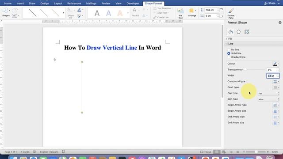Image resolution: width=283 pixels, height=159 pixels.
Task: Select the Layout & Properties pane icon
Action: coord(247,32)
